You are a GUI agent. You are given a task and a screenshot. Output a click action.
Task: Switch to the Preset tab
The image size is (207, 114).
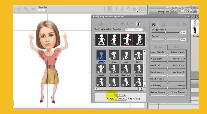tap(159, 47)
